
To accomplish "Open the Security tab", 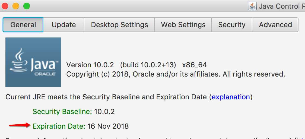I will 232,25.
